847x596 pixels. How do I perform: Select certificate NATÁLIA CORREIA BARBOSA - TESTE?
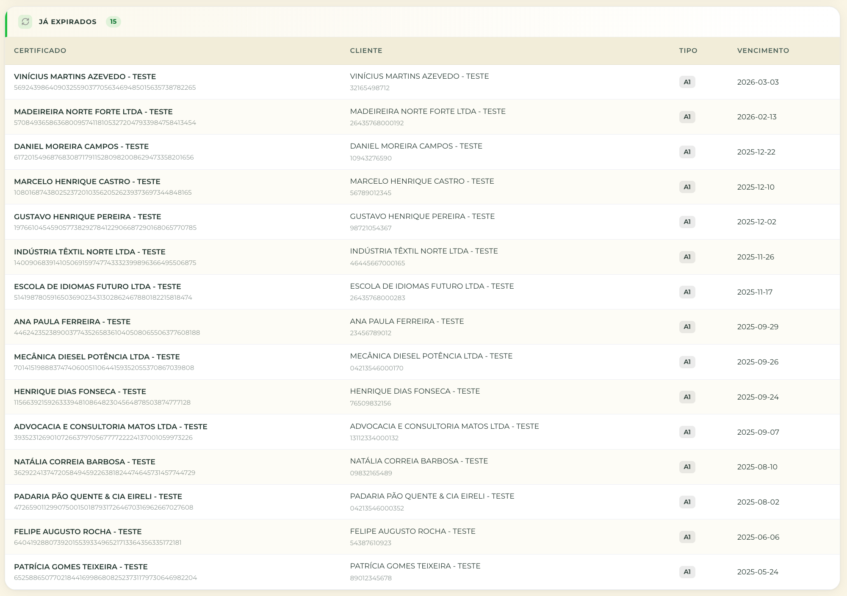click(85, 462)
